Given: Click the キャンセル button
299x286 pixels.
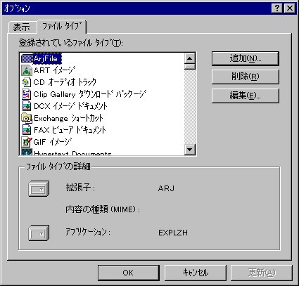Looking at the screenshot, I should coord(196,273).
